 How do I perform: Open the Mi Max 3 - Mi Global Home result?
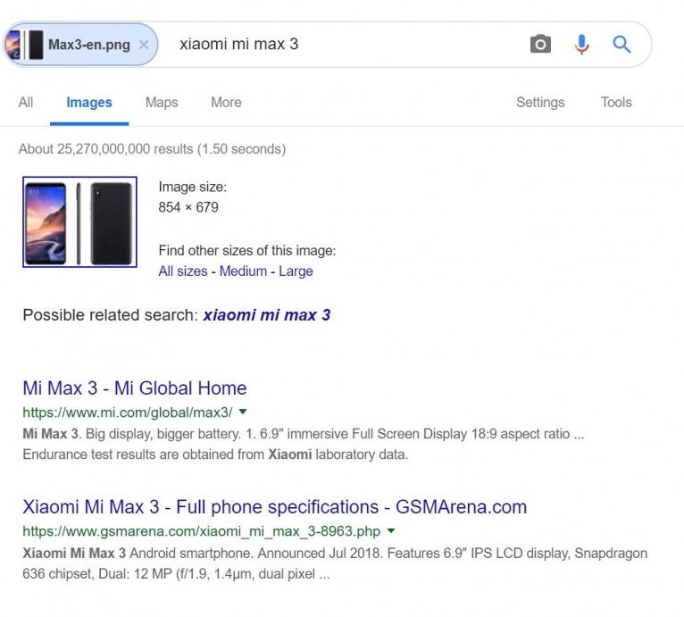click(x=134, y=388)
